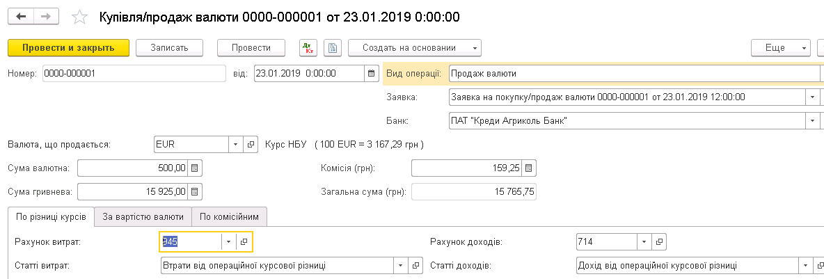Open account 945 record with open icon
This screenshot has width=824, height=279.
[x=244, y=242]
